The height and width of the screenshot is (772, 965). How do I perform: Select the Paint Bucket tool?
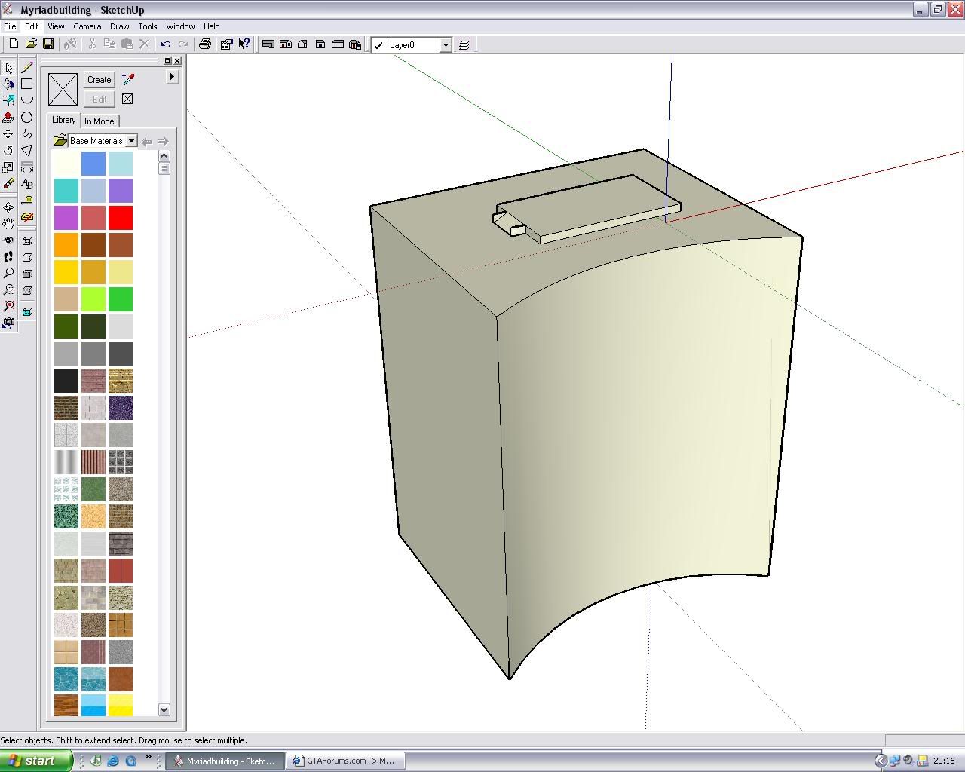[x=8, y=84]
